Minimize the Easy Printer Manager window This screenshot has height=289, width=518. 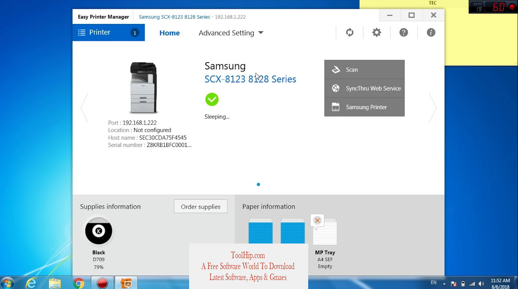click(390, 15)
